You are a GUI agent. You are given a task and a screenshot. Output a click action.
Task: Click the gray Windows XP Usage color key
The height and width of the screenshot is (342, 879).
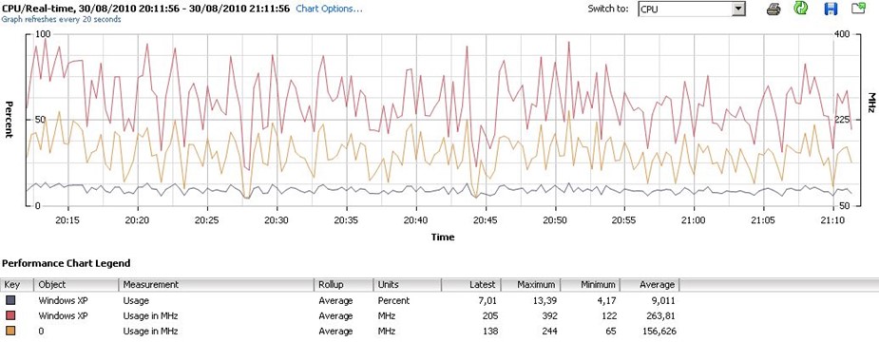click(x=11, y=300)
